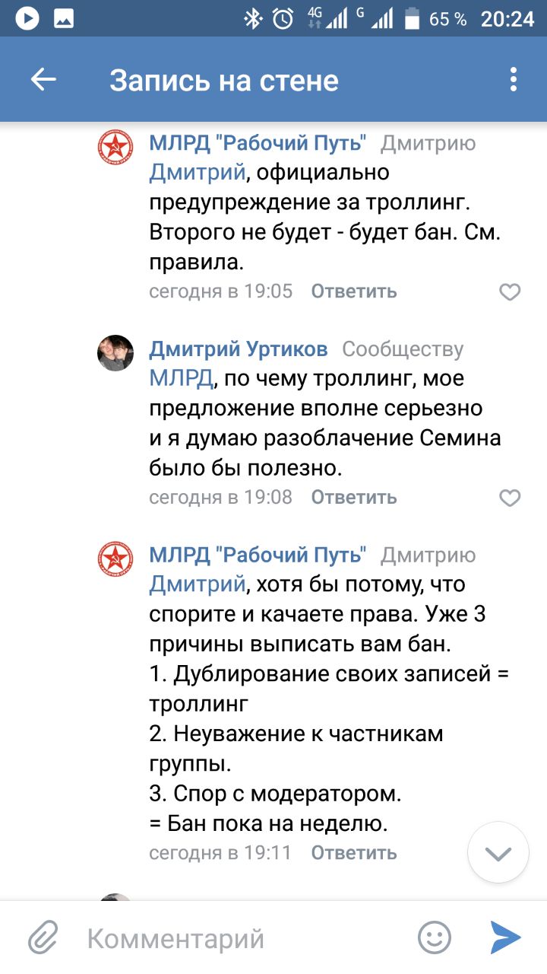547x974 pixels.
Task: Like Дмитрий Уртиков's 19:08 comment
Action: pyautogui.click(x=510, y=498)
